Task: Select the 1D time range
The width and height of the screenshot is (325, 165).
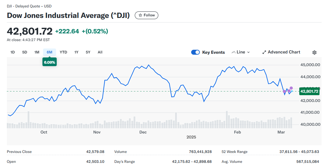Action: point(13,52)
